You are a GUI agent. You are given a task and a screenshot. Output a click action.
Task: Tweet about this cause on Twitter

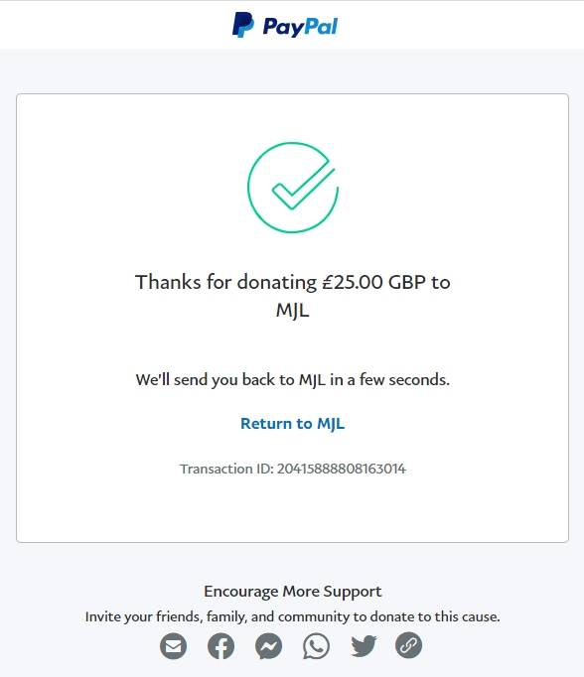[x=364, y=646]
